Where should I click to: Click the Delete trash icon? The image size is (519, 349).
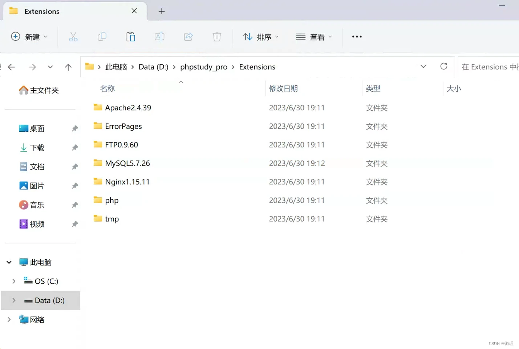pos(217,37)
